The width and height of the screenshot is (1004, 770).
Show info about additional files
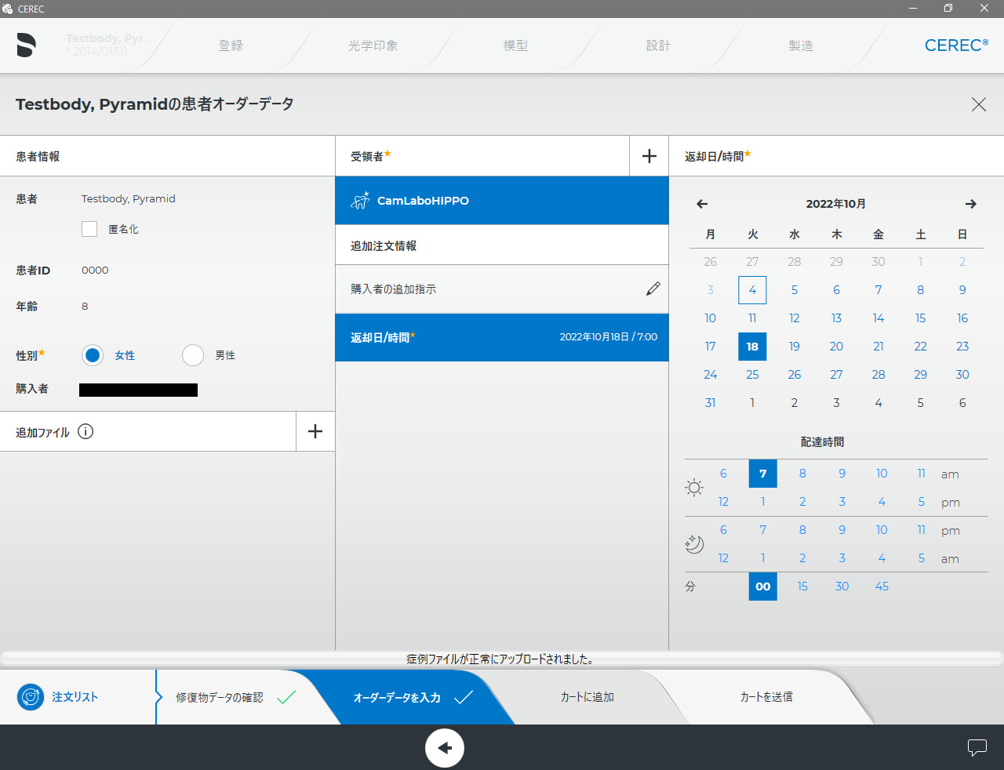[85, 431]
